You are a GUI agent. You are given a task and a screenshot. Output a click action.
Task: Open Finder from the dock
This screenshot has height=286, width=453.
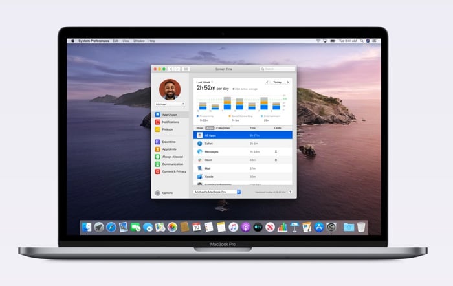click(x=86, y=227)
